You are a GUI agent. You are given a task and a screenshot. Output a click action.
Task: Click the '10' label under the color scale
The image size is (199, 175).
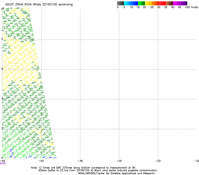coord(132,7)
